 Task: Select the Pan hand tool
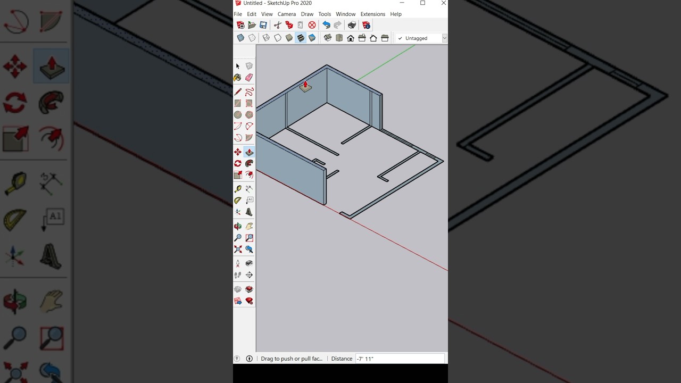[249, 226]
